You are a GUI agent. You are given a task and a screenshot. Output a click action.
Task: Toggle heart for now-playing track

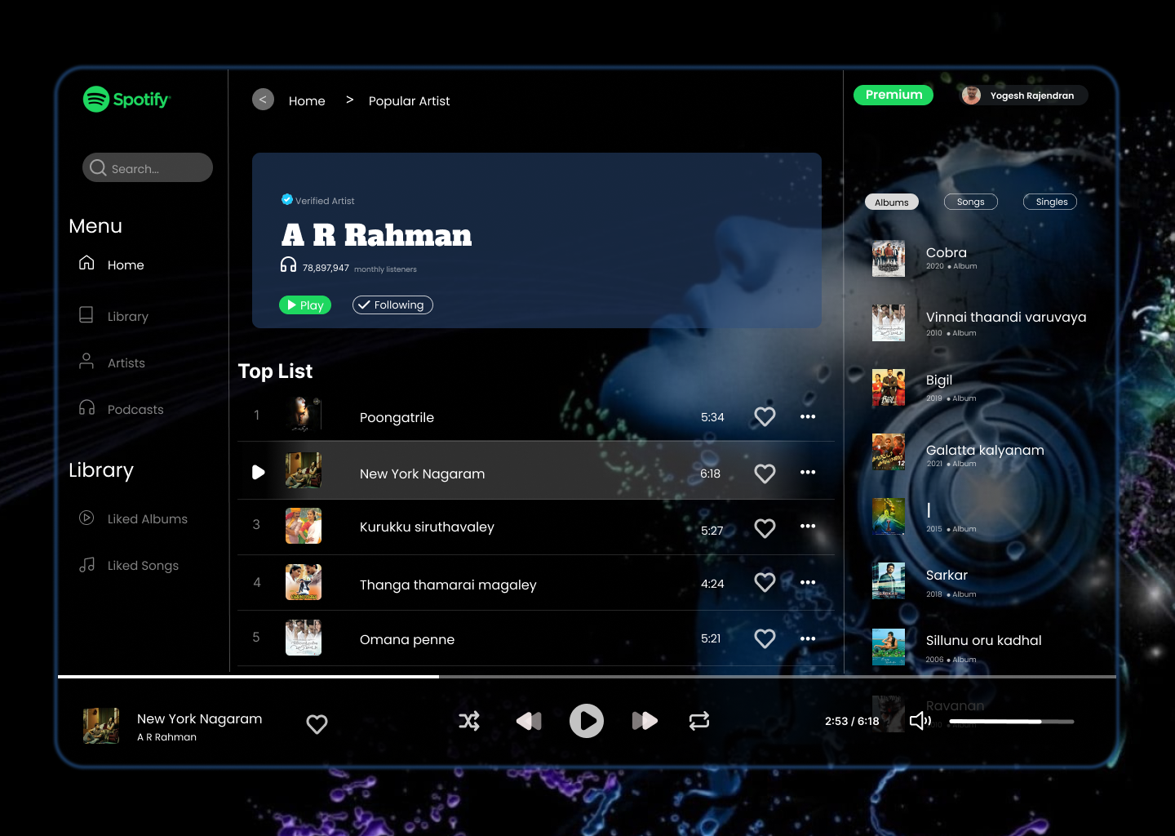click(317, 724)
